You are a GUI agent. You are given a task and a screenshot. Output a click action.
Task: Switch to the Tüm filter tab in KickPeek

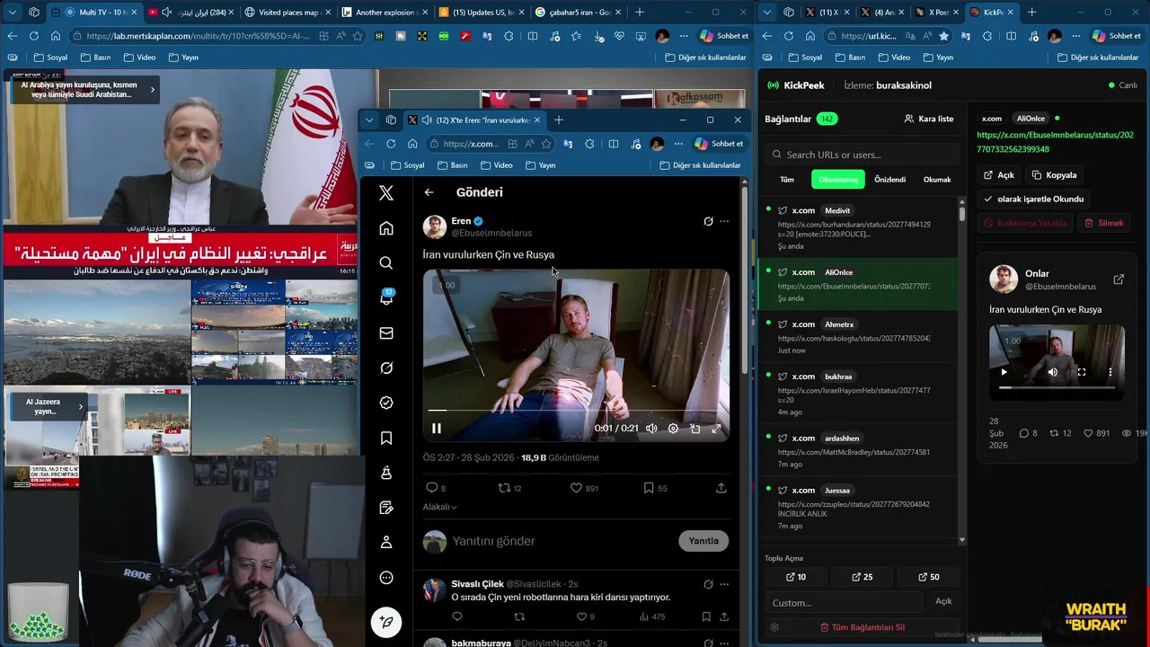tap(787, 180)
